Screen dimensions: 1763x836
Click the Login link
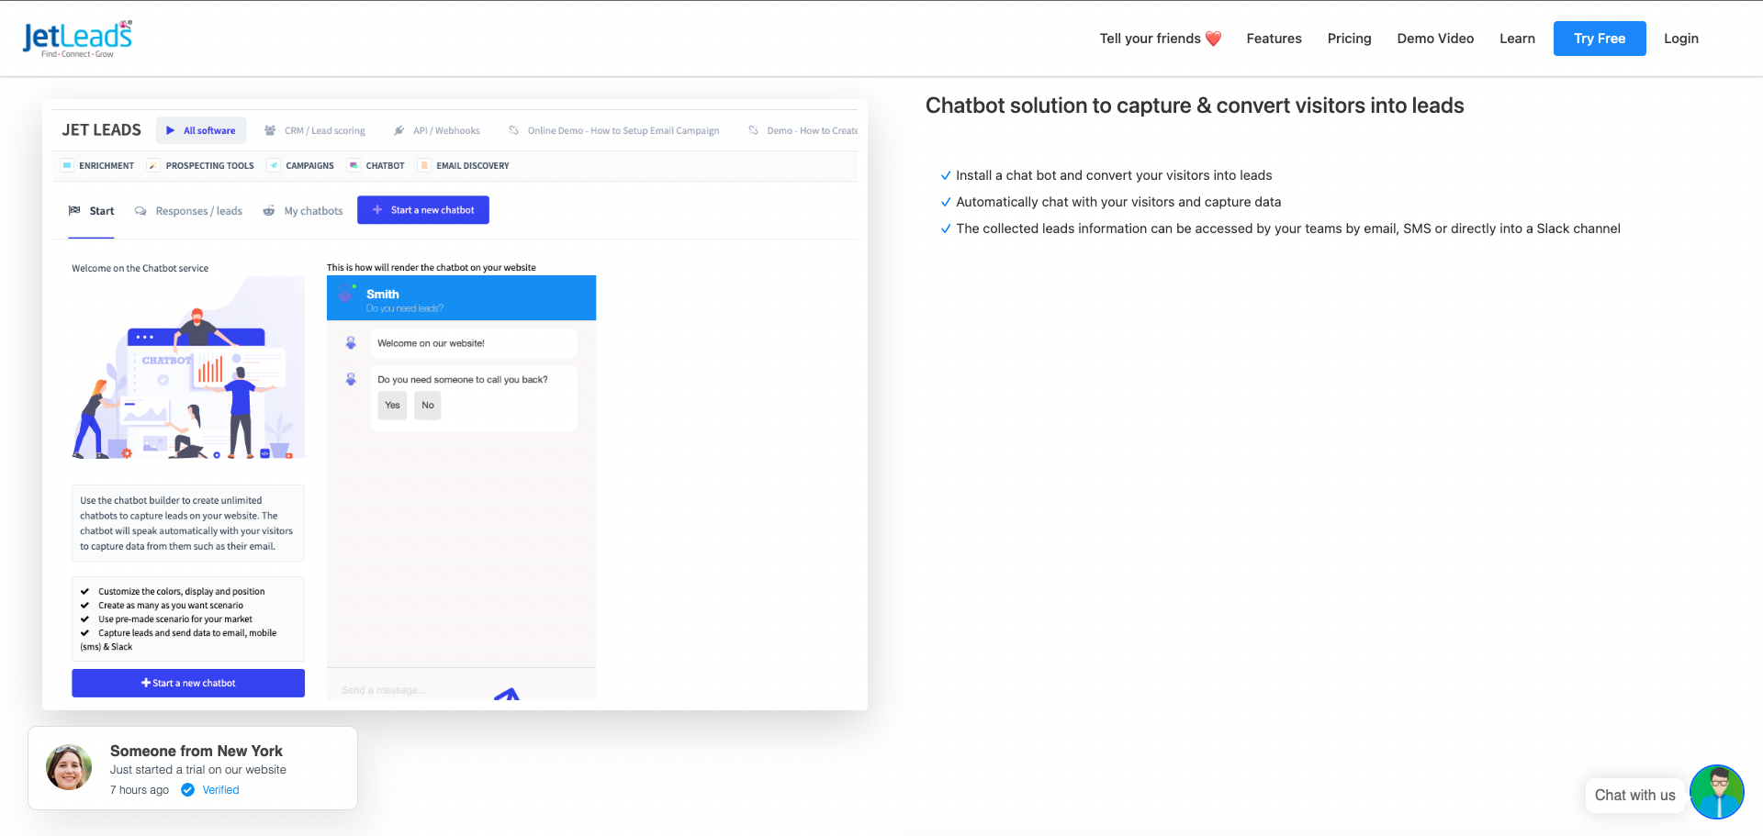(1681, 39)
